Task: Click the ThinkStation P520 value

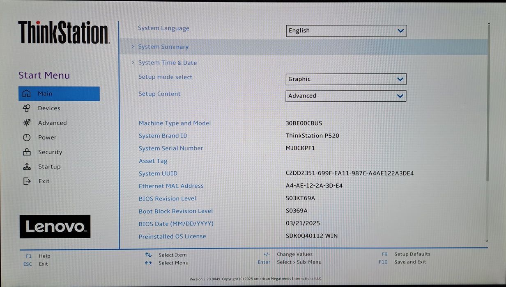Action: (313, 136)
